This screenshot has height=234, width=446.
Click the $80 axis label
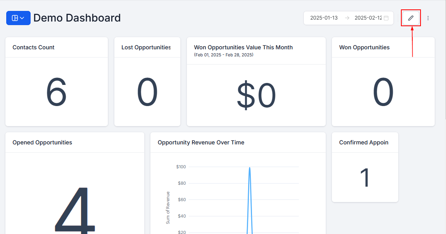point(182,183)
